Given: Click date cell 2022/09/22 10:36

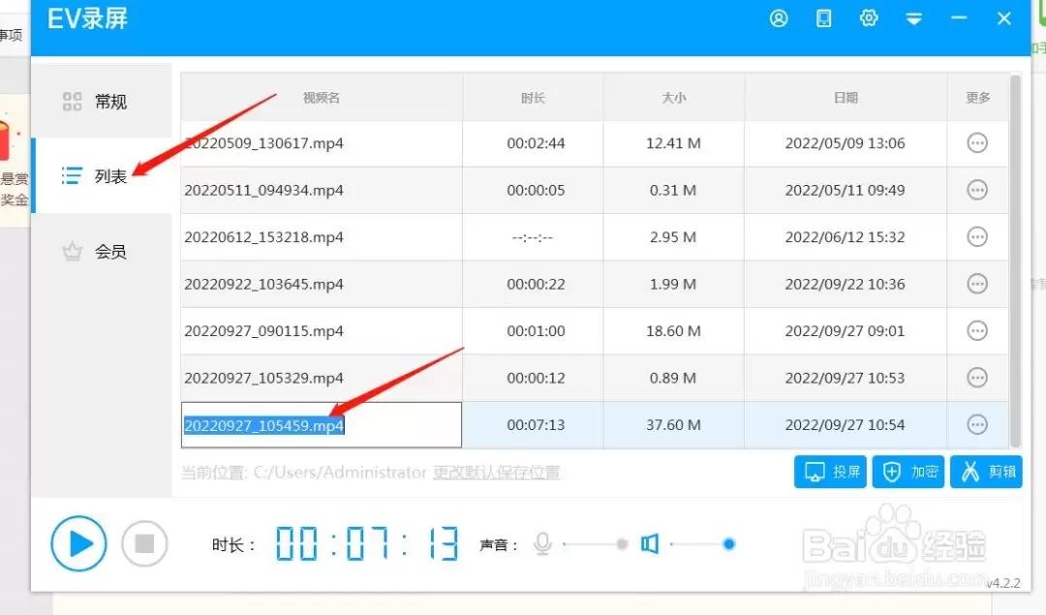Looking at the screenshot, I should click(845, 284).
